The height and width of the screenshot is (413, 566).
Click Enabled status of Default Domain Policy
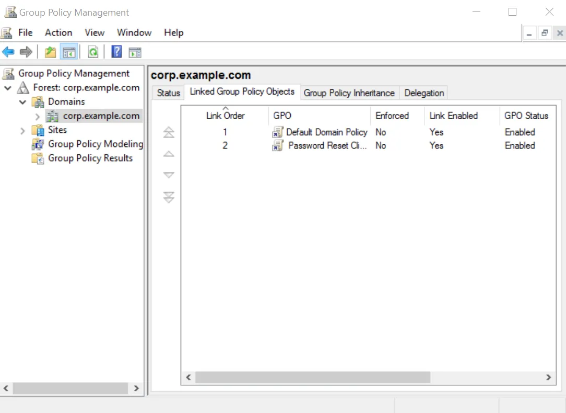(x=520, y=132)
